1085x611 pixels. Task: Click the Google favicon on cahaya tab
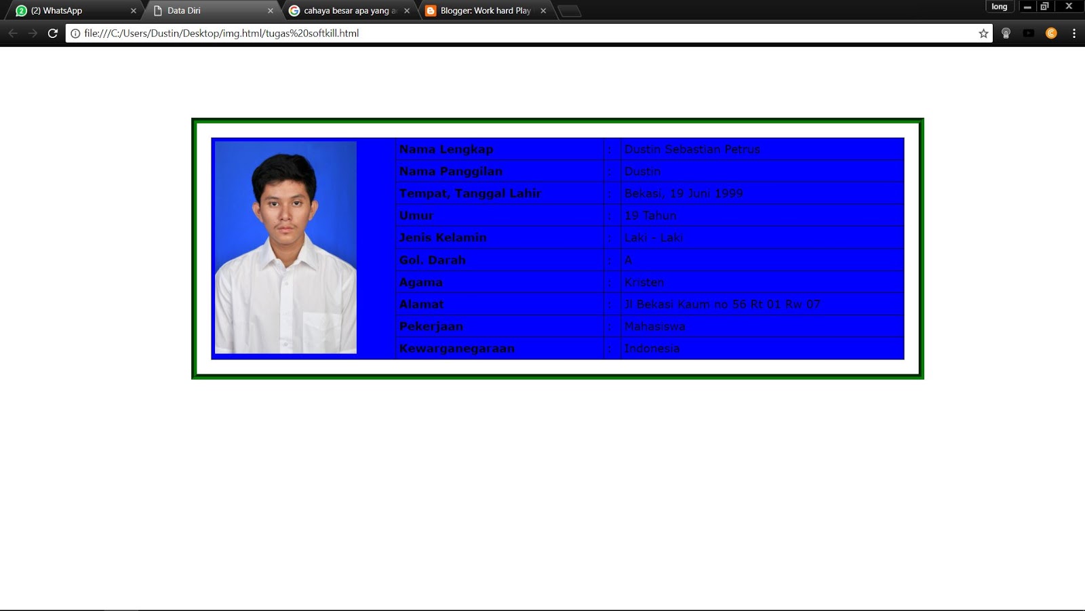pyautogui.click(x=294, y=10)
